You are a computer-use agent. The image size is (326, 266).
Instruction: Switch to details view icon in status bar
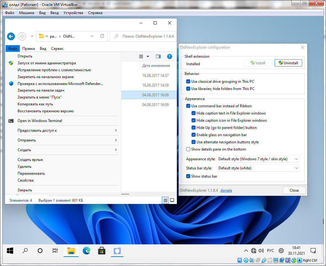pos(165,200)
